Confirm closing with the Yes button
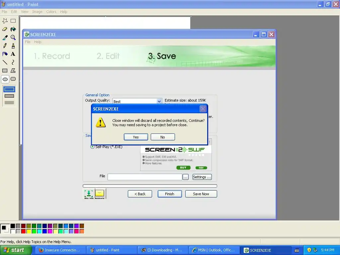Viewport: 340px width, 255px height. 136,137
